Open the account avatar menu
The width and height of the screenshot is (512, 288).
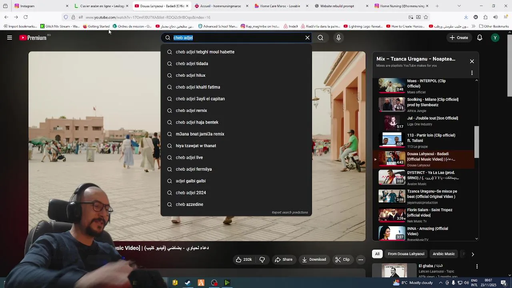pyautogui.click(x=495, y=38)
